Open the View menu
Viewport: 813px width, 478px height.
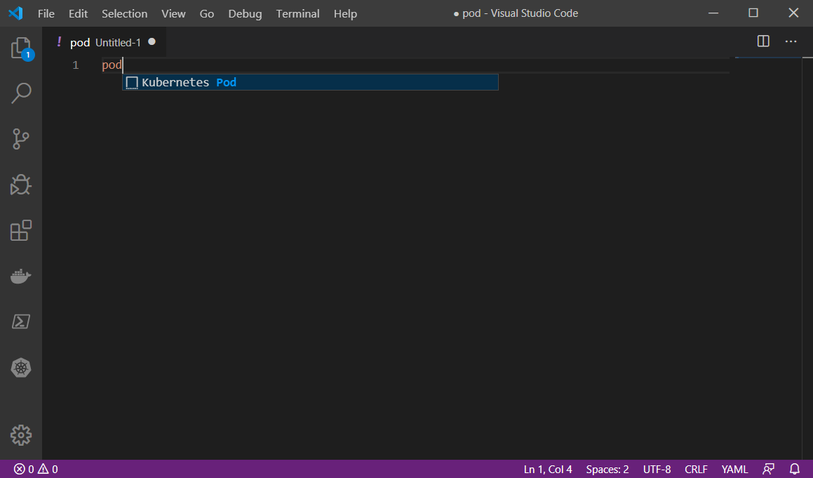173,13
